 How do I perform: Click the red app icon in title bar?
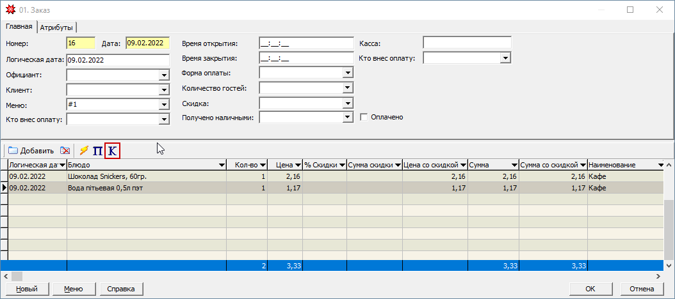click(x=10, y=10)
